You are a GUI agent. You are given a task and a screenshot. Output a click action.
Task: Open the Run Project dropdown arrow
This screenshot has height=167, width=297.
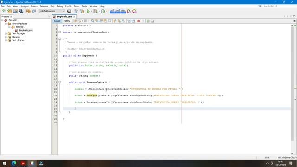[x=91, y=11]
